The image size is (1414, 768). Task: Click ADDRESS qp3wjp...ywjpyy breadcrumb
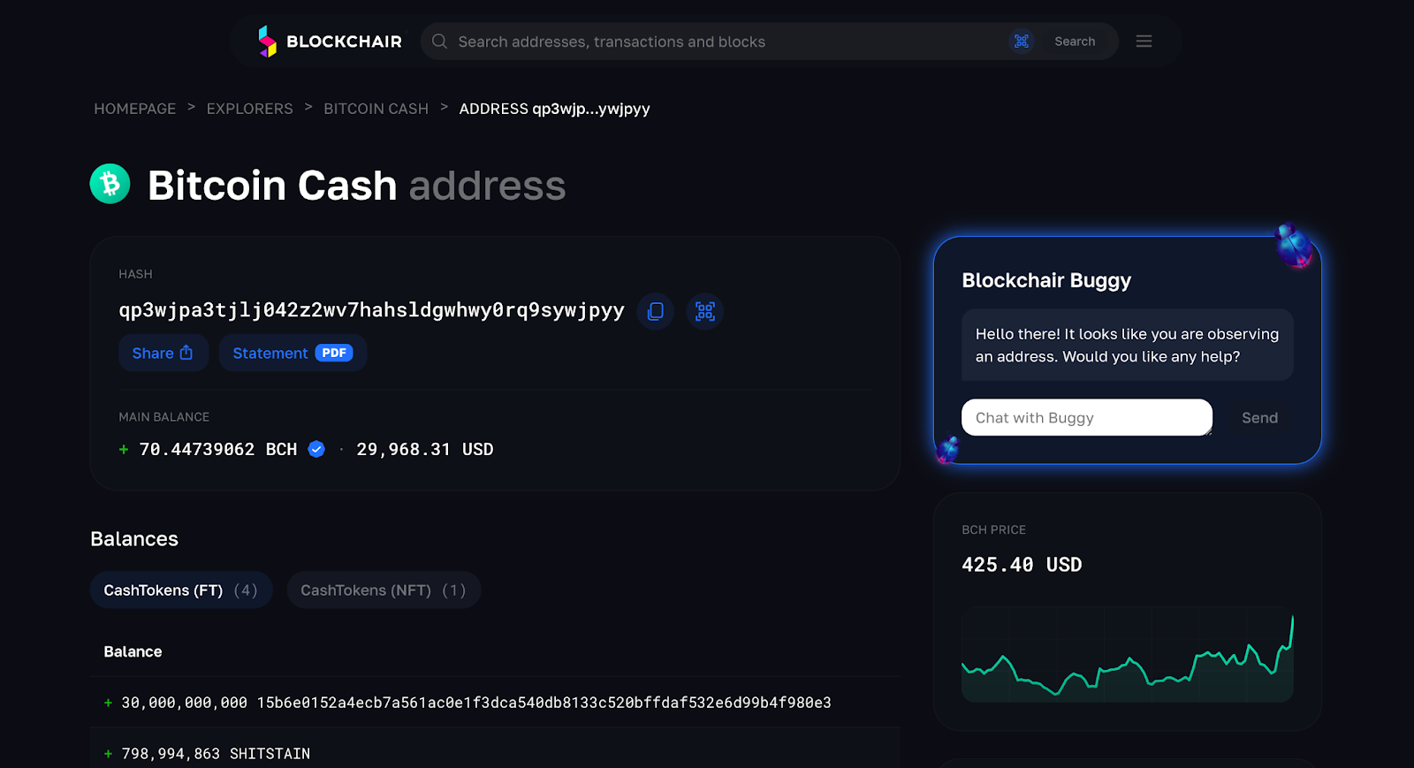click(x=554, y=109)
